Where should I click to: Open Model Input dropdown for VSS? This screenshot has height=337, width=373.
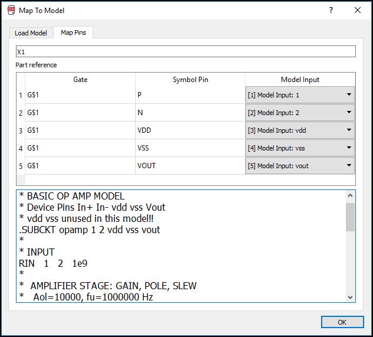pos(300,148)
